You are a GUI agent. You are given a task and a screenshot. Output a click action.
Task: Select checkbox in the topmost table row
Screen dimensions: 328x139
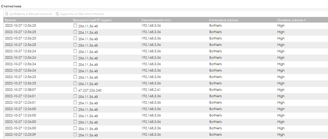tap(75, 26)
